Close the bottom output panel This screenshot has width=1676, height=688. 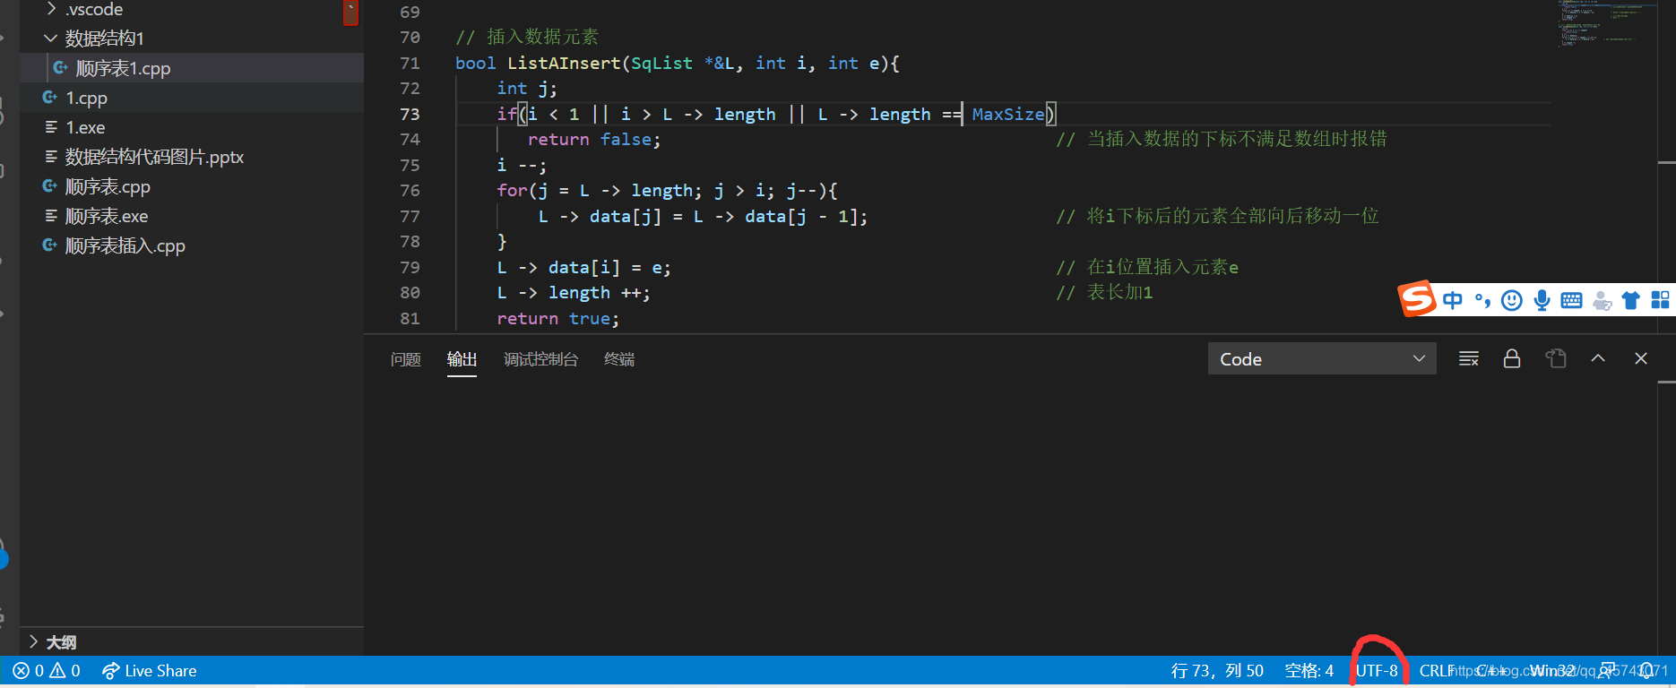click(x=1641, y=358)
